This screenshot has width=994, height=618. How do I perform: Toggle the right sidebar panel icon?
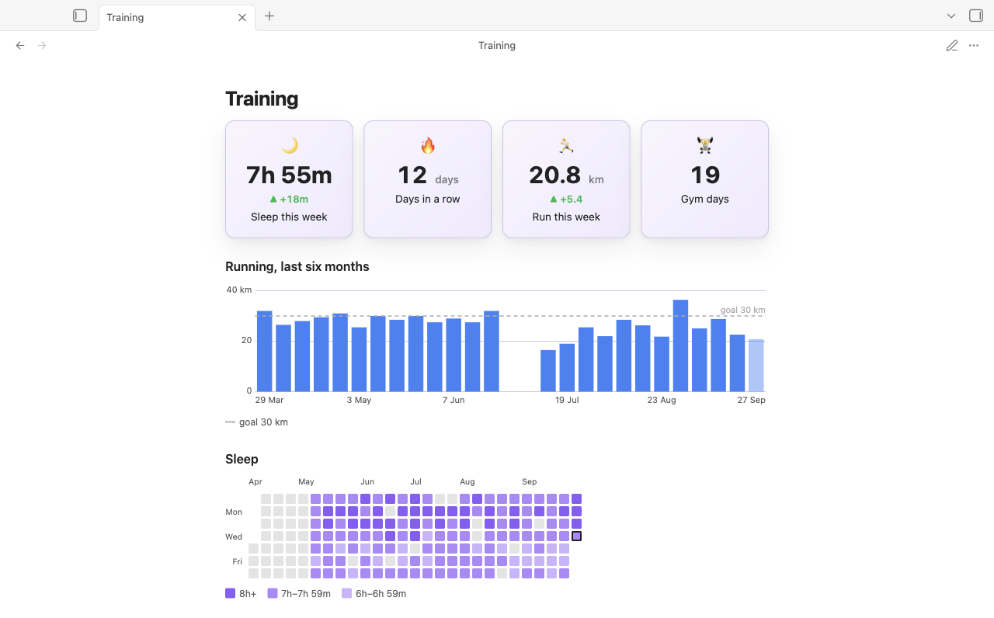pyautogui.click(x=976, y=16)
